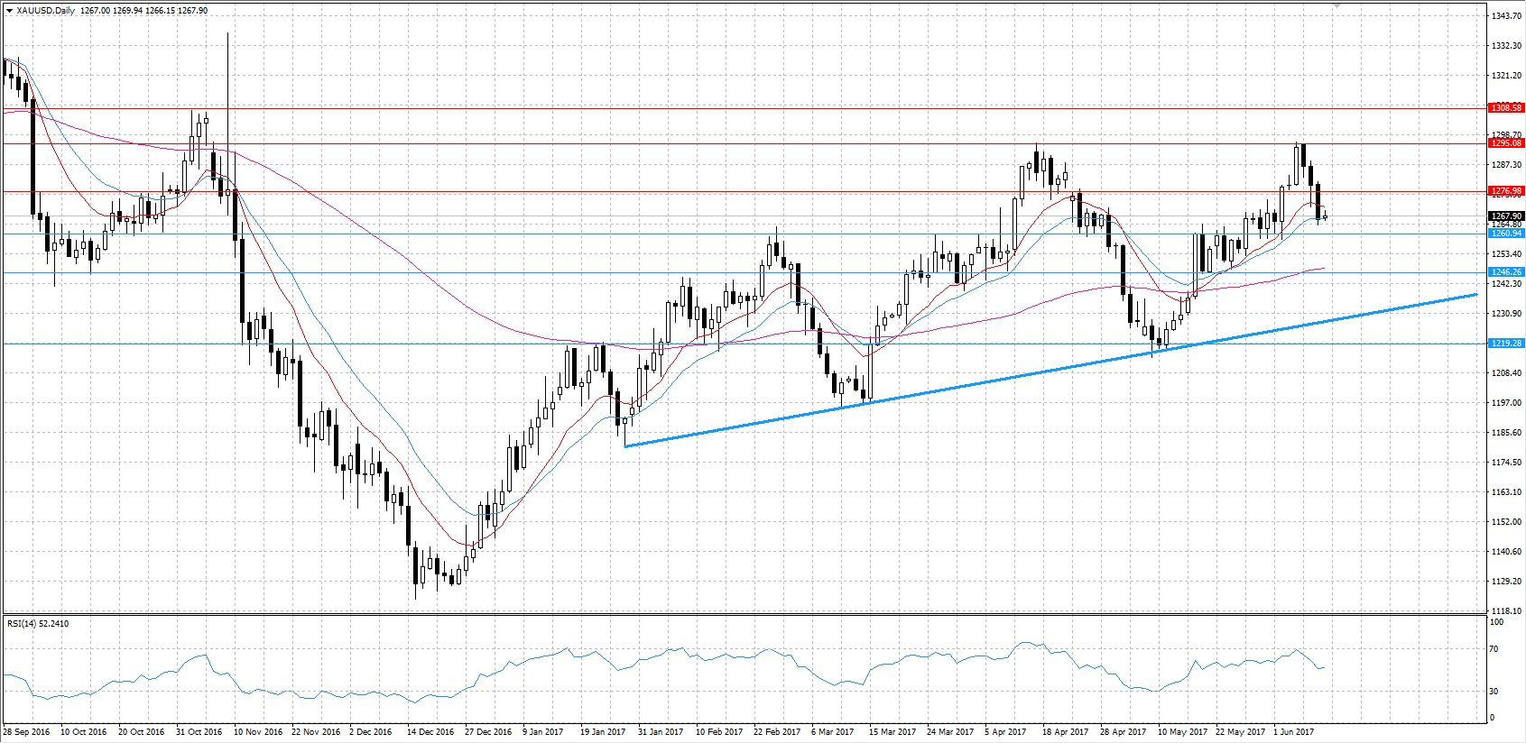This screenshot has height=743, width=1526.
Task: Select the blue horizontal line at 1246.26
Action: (744, 272)
